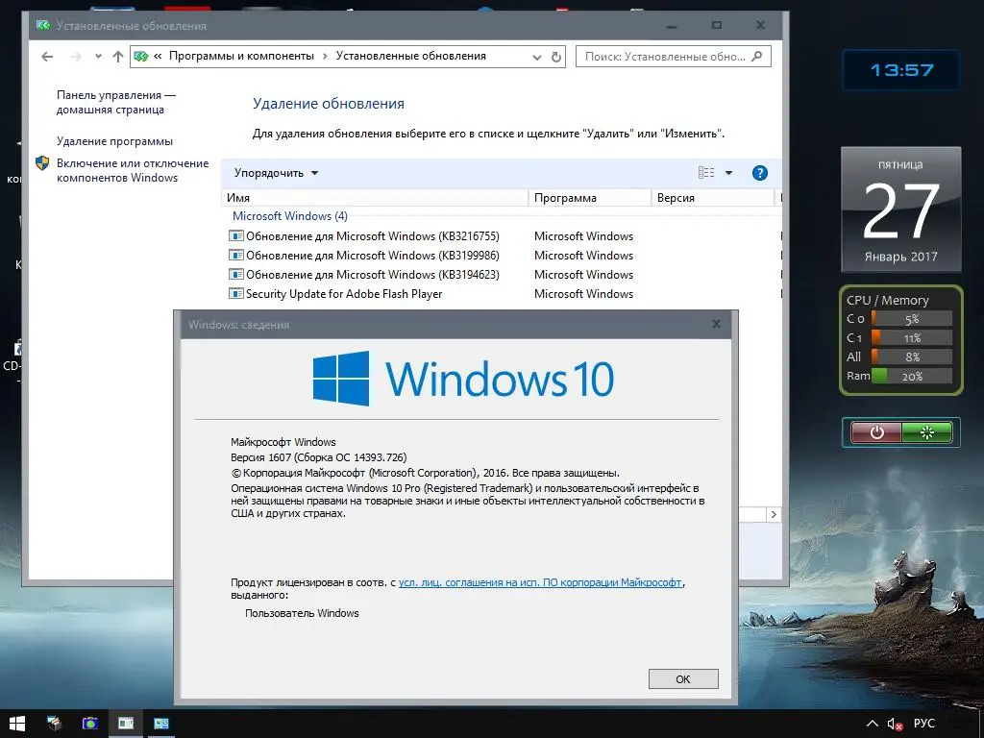The image size is (984, 738).
Task: Click the green restart button gadget
Action: click(927, 432)
